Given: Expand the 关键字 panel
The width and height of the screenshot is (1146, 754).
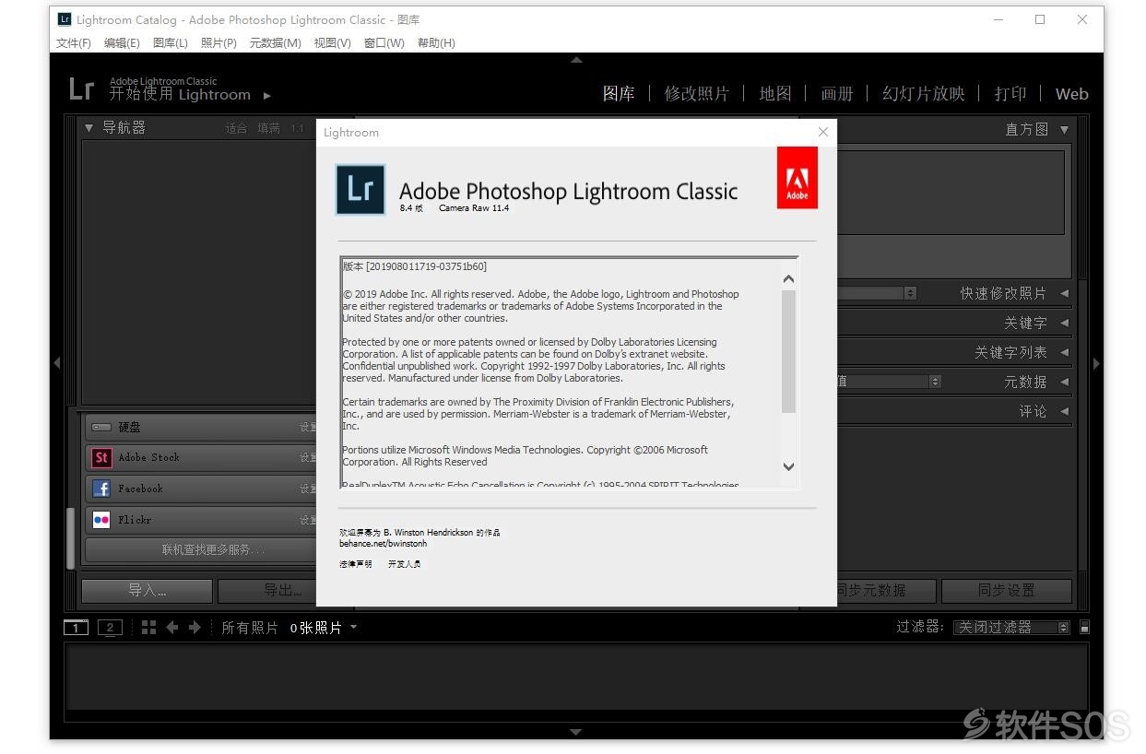Looking at the screenshot, I should [1064, 323].
